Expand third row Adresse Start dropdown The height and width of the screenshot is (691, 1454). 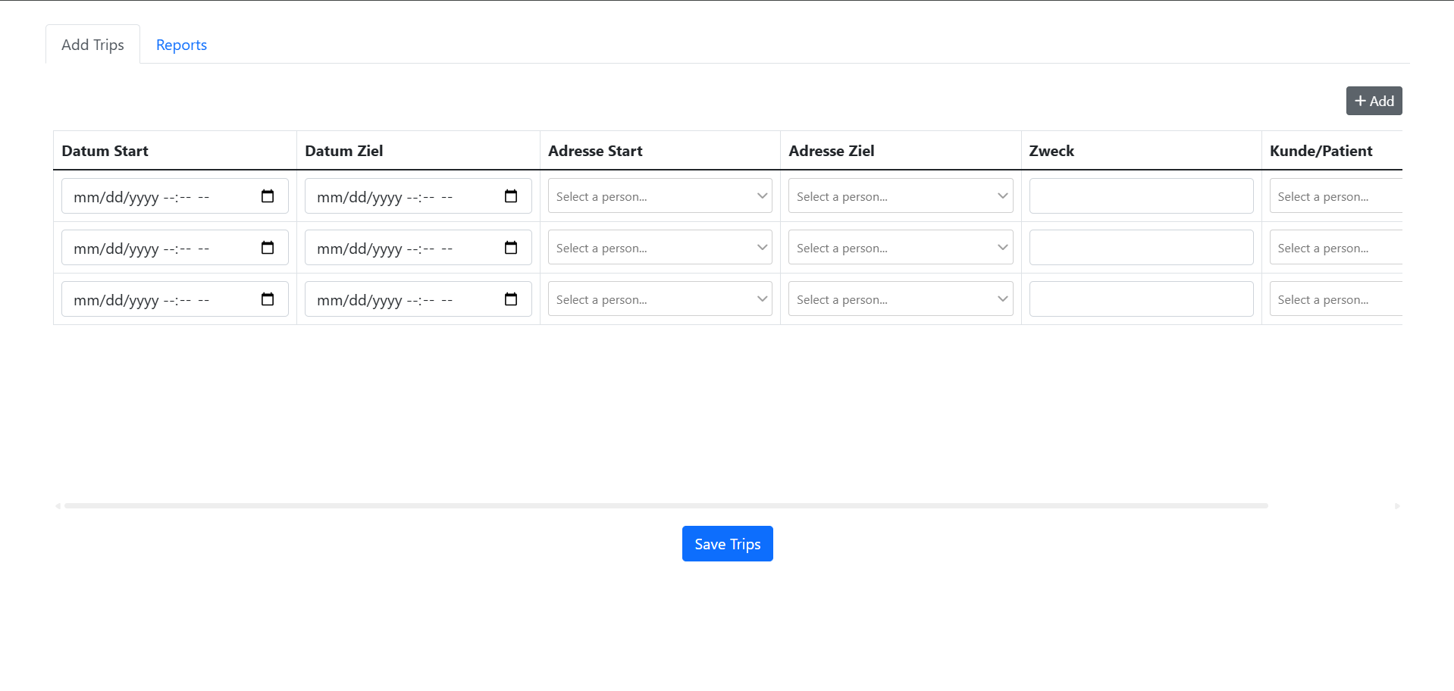coord(660,299)
